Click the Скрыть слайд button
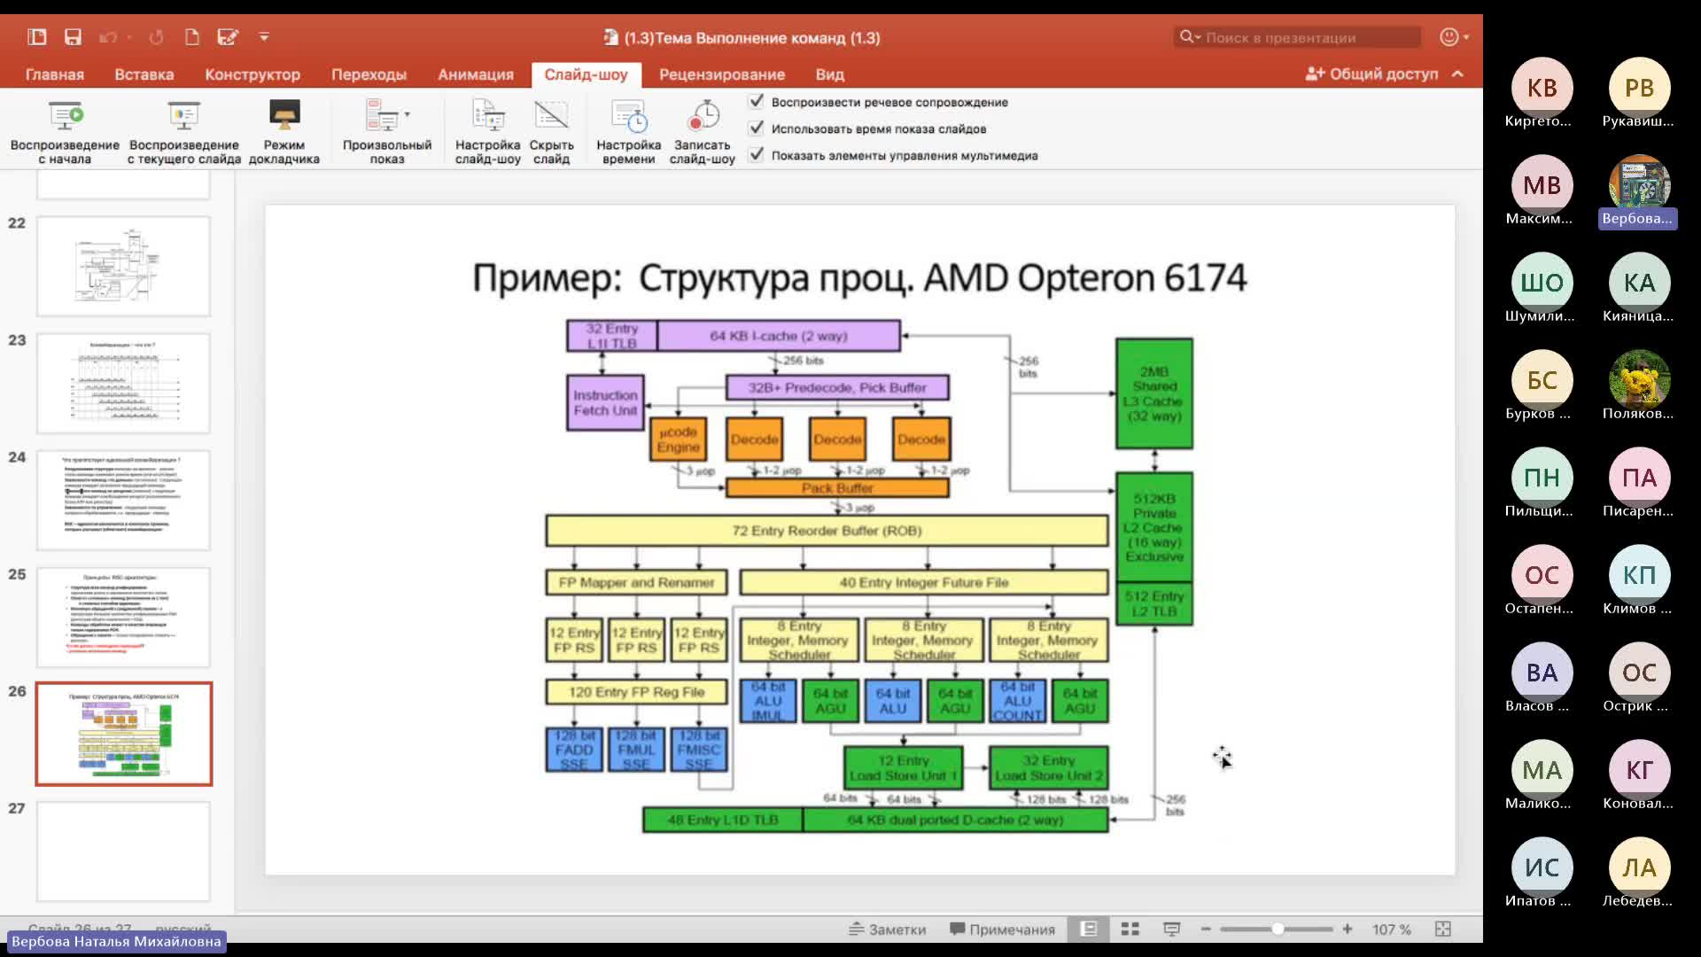The width and height of the screenshot is (1701, 957). [x=551, y=132]
